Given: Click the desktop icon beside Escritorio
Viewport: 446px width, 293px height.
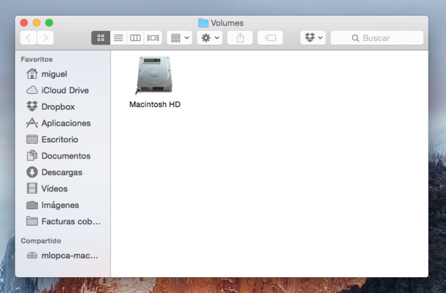Looking at the screenshot, I should click(32, 139).
